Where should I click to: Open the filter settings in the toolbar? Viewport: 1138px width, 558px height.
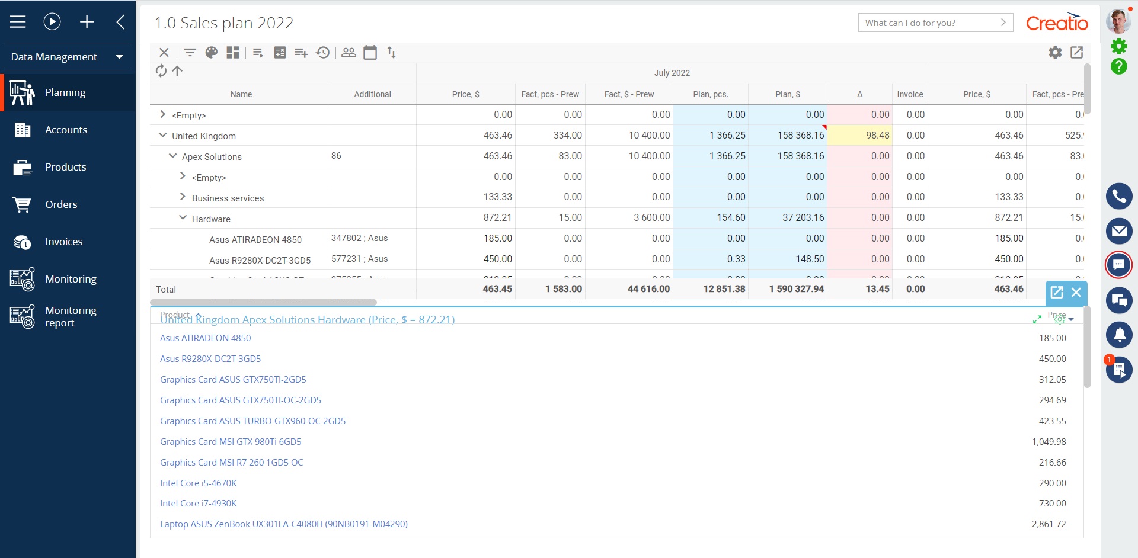pos(190,52)
